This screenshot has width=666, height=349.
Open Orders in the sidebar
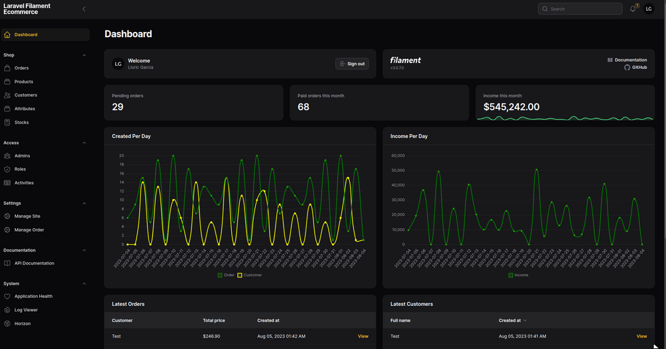click(x=45, y=68)
